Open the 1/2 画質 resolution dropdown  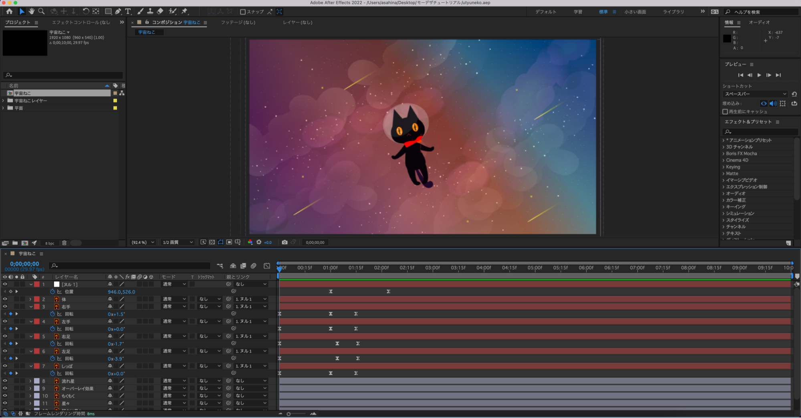coord(178,242)
